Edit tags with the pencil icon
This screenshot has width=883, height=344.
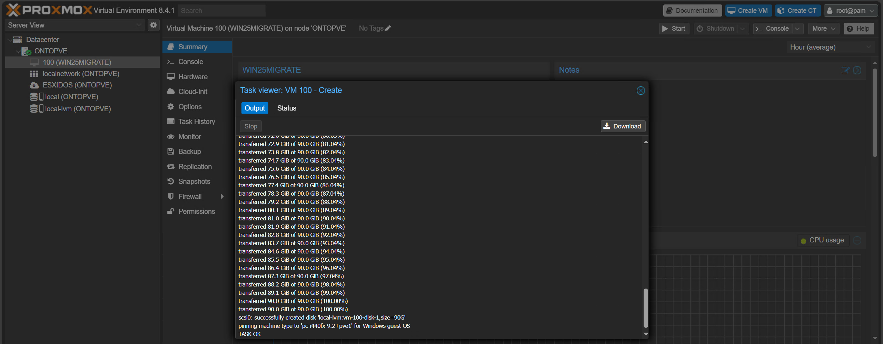[388, 28]
